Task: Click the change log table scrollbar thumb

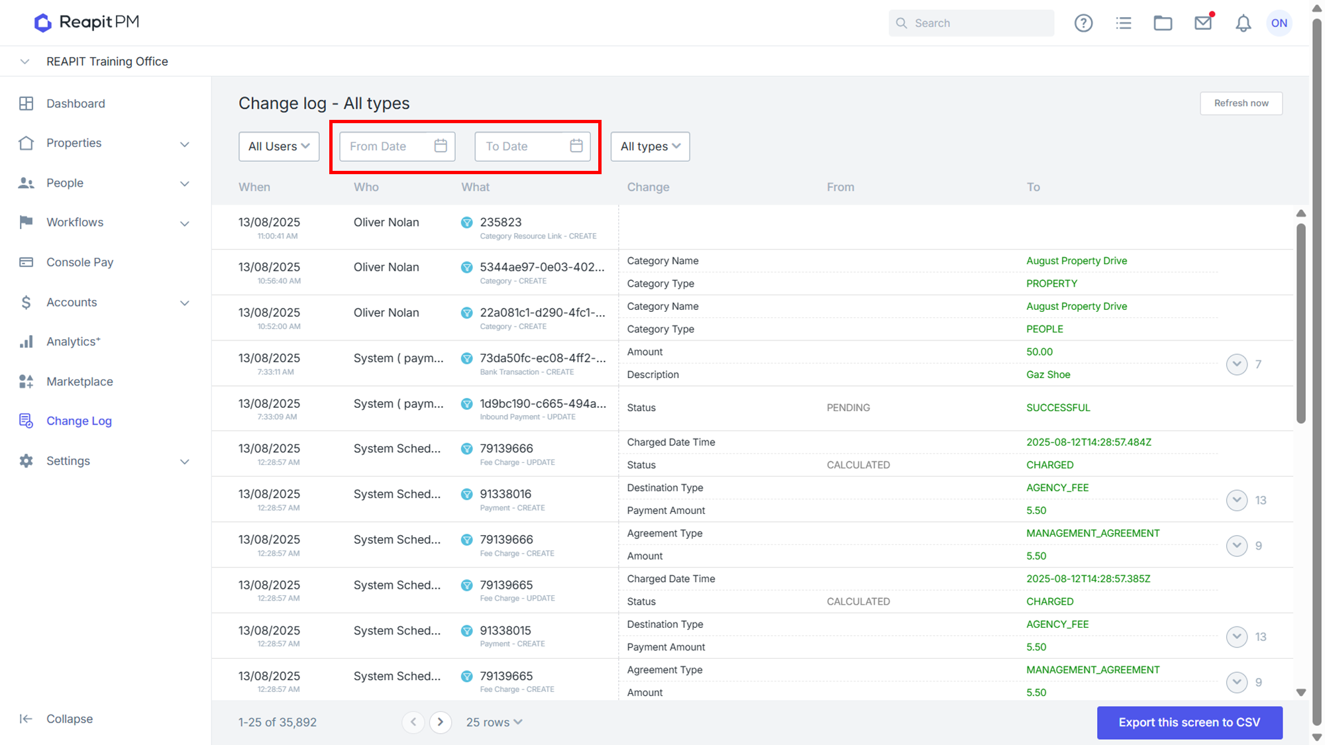Action: 1301,323
